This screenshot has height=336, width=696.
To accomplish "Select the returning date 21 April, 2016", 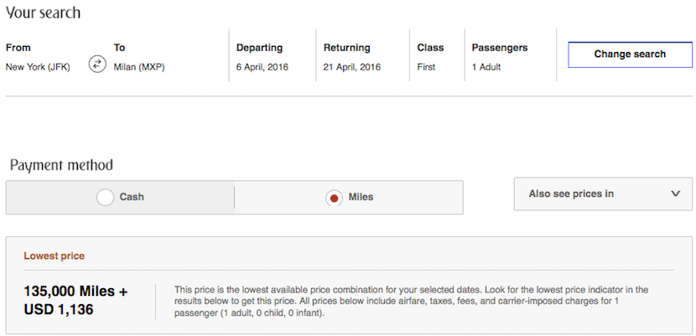I will tap(352, 67).
